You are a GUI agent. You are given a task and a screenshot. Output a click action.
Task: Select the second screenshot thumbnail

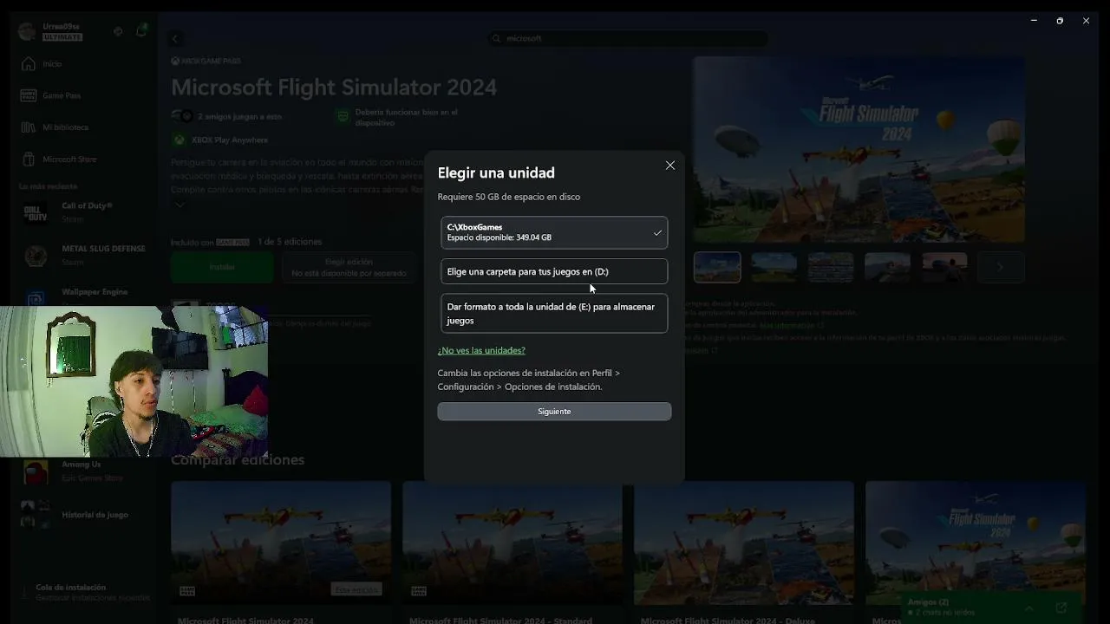pos(774,267)
